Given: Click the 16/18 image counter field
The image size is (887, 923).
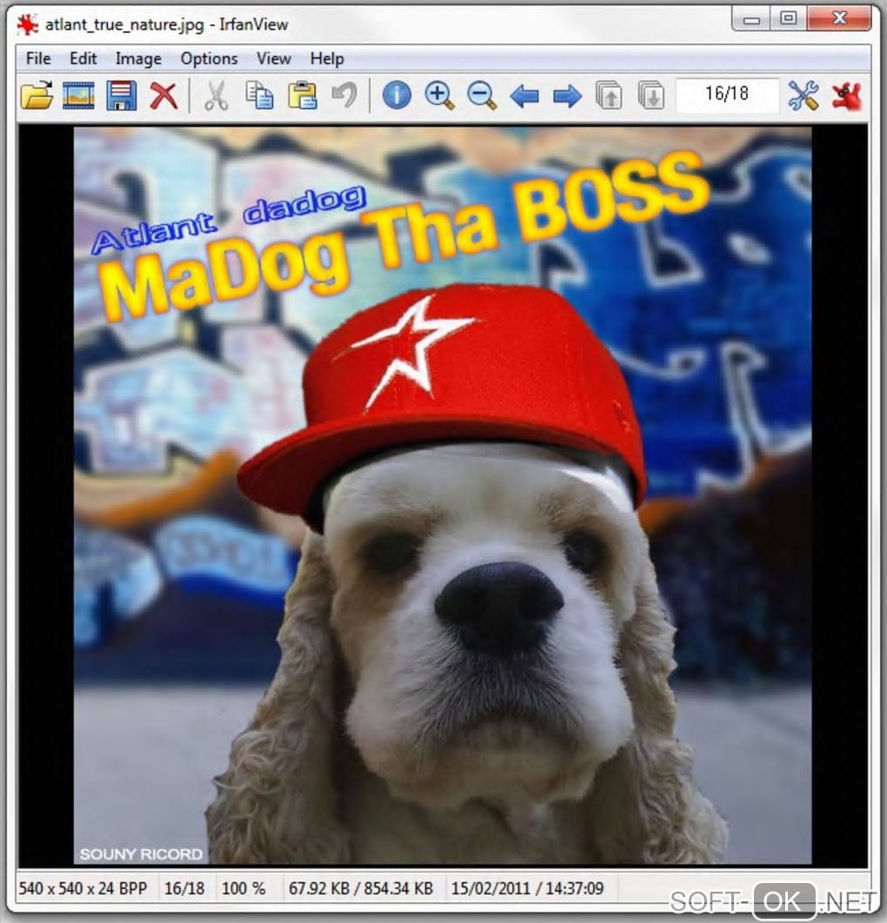Looking at the screenshot, I should pyautogui.click(x=727, y=94).
